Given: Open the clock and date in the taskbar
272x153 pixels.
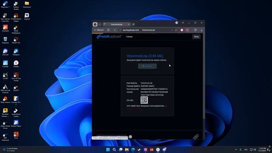Looking at the screenshot, I should (x=262, y=150).
